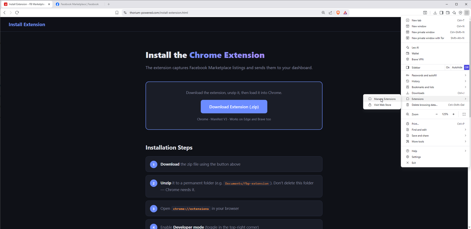Open Wallet from the menu
This screenshot has width=471, height=229.
coord(435,53)
